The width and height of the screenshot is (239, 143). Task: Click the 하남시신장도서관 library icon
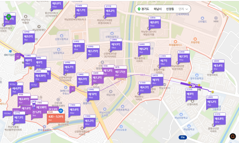coord(105,109)
